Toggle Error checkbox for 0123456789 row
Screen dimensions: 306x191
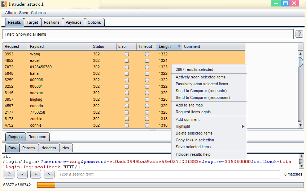[x=127, y=67]
